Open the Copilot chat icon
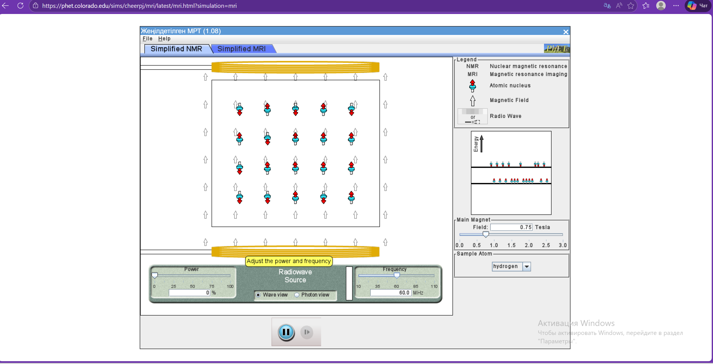This screenshot has width=713, height=364. click(692, 6)
